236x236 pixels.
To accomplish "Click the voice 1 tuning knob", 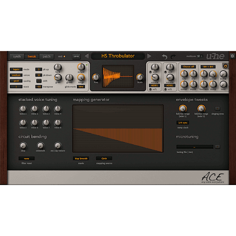I will tap(23, 109).
